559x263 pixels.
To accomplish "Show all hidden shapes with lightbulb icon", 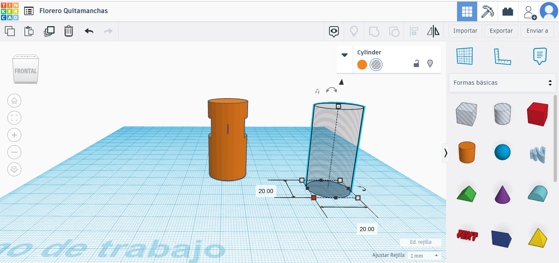I will pos(354,31).
